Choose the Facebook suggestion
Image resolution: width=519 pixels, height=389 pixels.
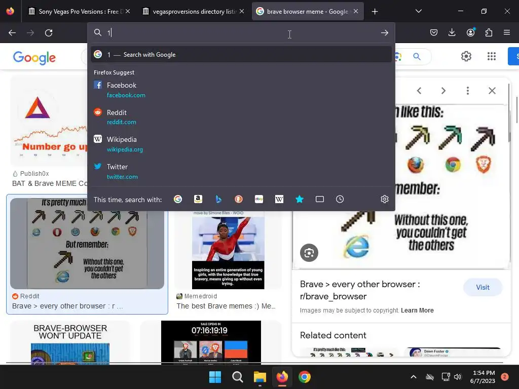[241, 90]
